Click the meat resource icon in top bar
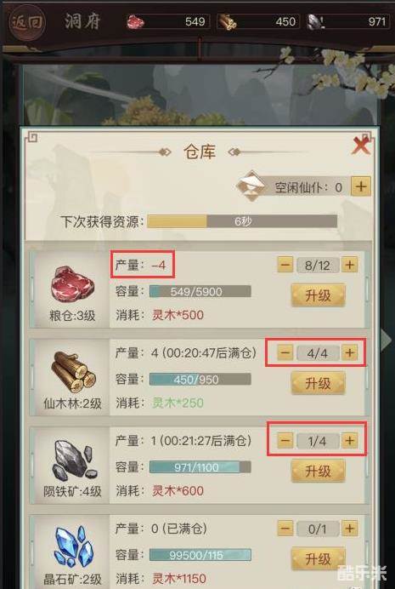Image resolution: width=395 pixels, height=589 pixels. pyautogui.click(x=136, y=21)
